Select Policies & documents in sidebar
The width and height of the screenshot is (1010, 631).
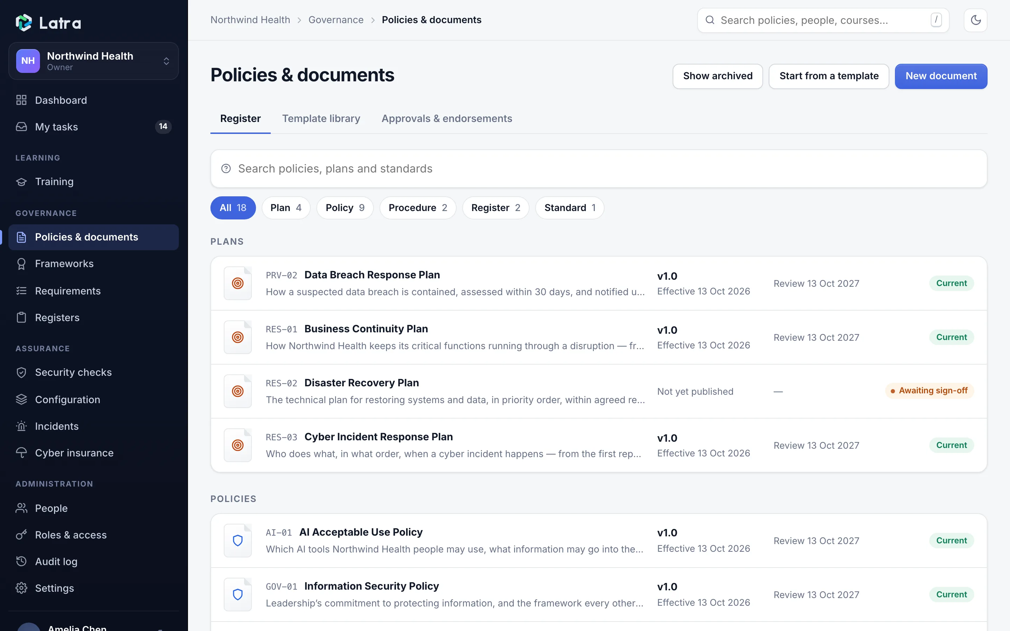point(94,237)
